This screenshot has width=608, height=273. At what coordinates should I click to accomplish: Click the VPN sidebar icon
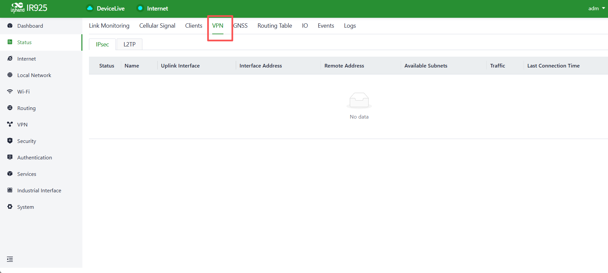10,124
